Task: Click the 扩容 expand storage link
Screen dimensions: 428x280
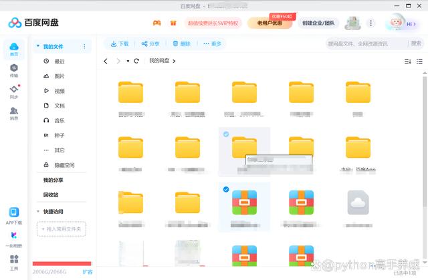Action: pos(88,272)
